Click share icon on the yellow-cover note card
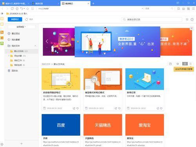This screenshot has height=147, width=196. (x=74, y=108)
